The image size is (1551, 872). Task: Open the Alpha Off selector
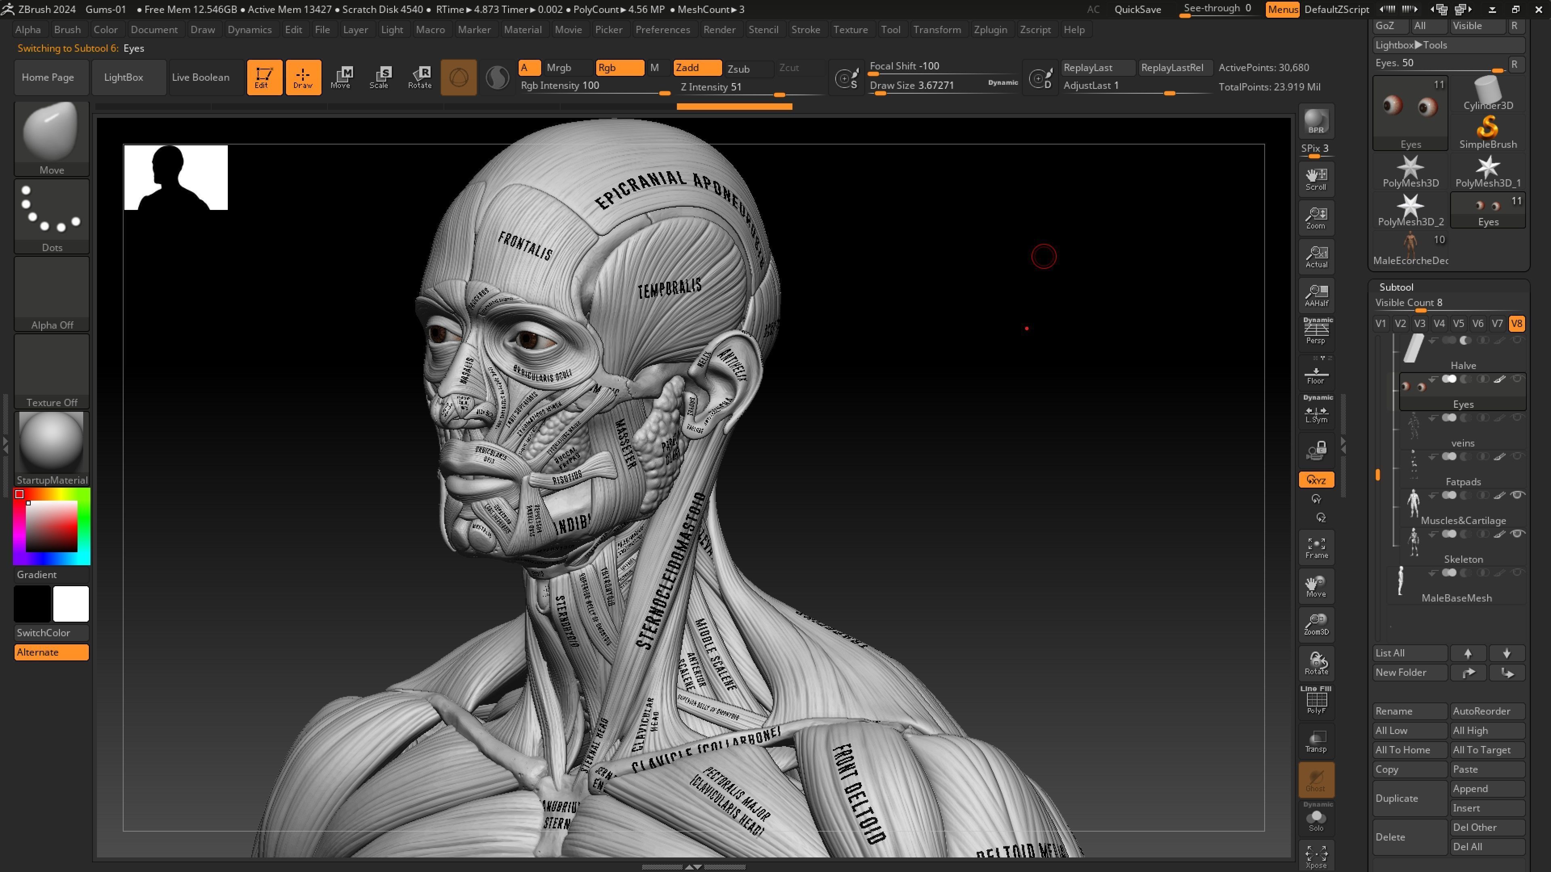[x=52, y=293]
